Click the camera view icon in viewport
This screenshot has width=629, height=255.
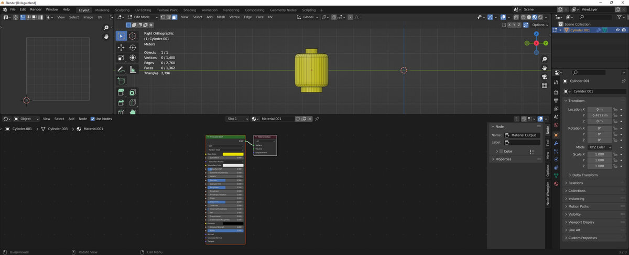[x=544, y=77]
